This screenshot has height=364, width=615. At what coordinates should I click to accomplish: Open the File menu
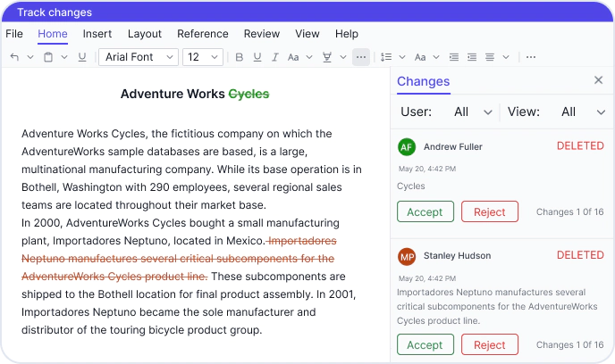14,34
